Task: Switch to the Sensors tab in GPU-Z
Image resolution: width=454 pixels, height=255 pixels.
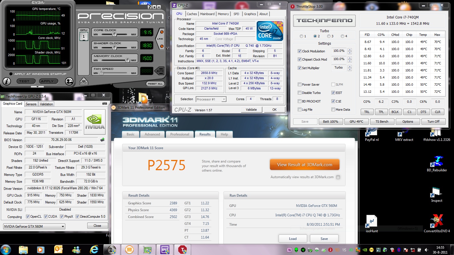Action: point(31,104)
